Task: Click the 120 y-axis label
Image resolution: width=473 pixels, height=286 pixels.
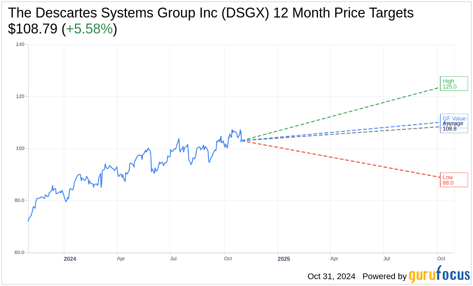Action: (x=20, y=97)
